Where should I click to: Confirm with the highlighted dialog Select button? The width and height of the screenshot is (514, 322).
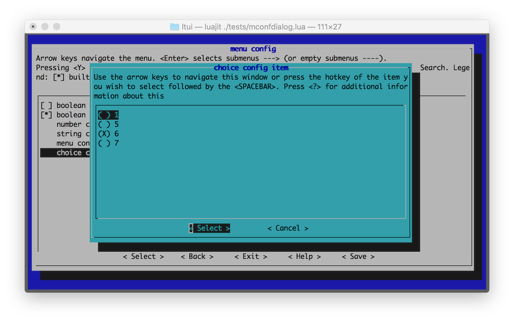(x=209, y=228)
